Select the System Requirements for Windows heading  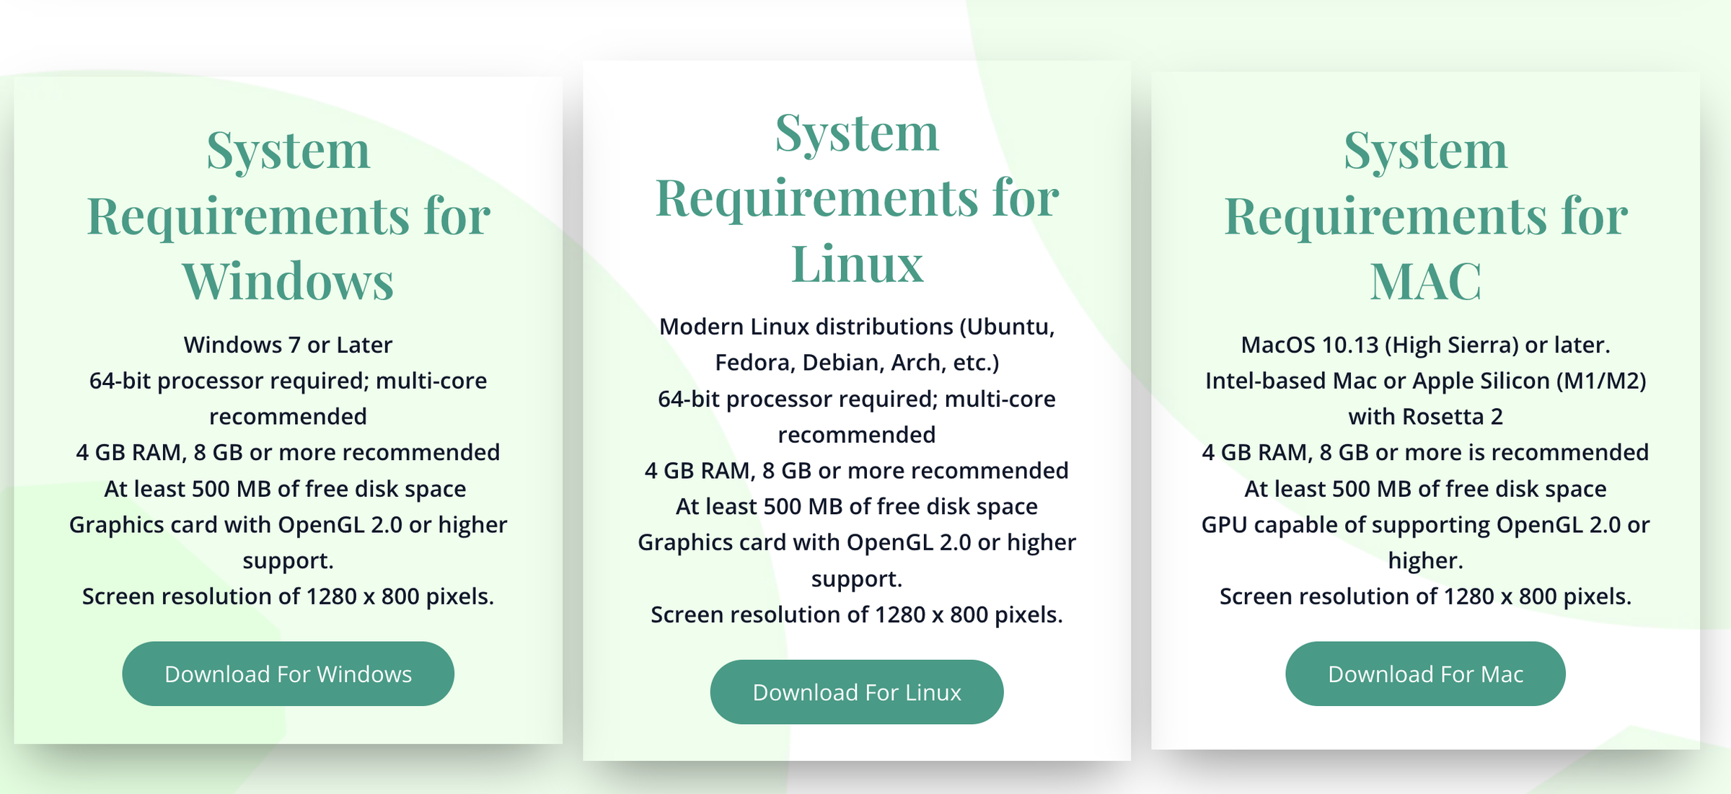point(288,215)
